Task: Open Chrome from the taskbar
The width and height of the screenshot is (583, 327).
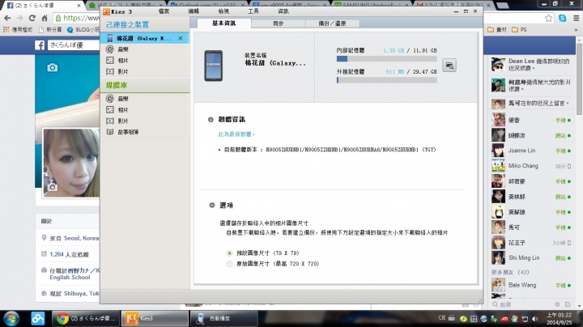Action: point(87,318)
